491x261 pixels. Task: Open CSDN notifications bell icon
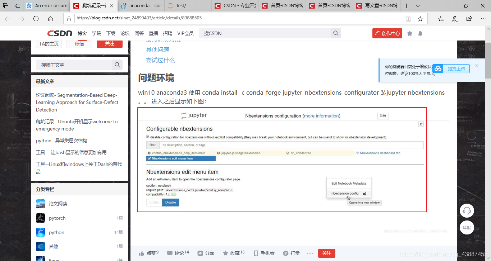pos(420,33)
